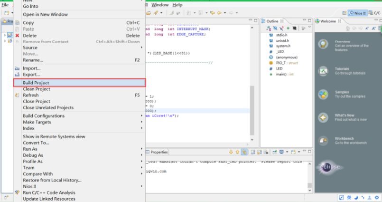Open the Nios II perspective button
382x202 pixels.
click(357, 13)
